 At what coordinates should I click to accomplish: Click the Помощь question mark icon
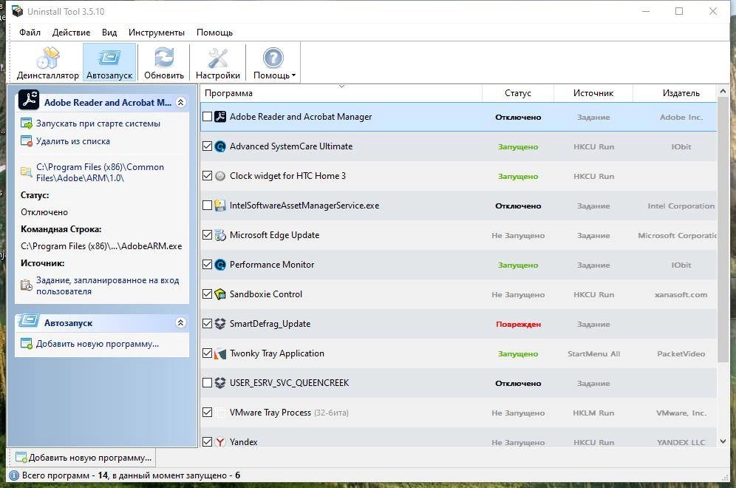click(273, 58)
